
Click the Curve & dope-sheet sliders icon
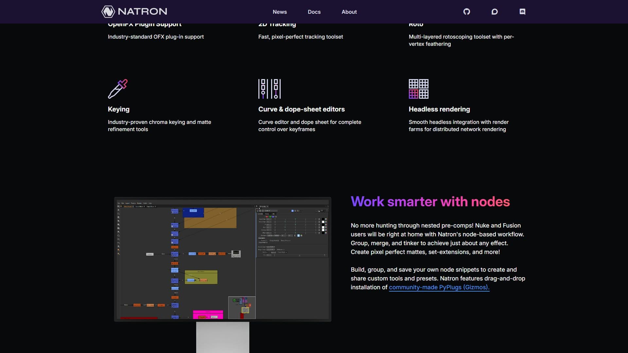click(270, 89)
